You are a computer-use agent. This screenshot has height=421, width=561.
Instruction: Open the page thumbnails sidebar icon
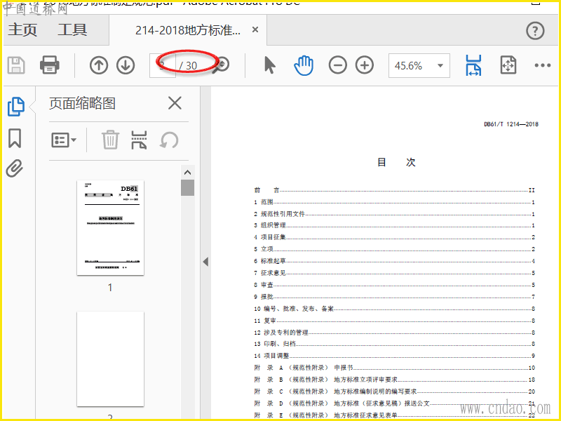(16, 107)
